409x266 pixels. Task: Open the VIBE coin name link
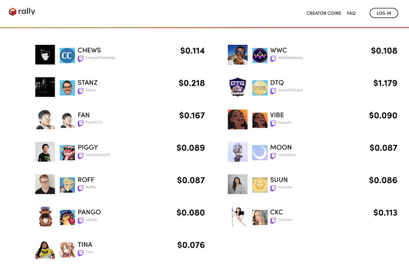(277, 115)
